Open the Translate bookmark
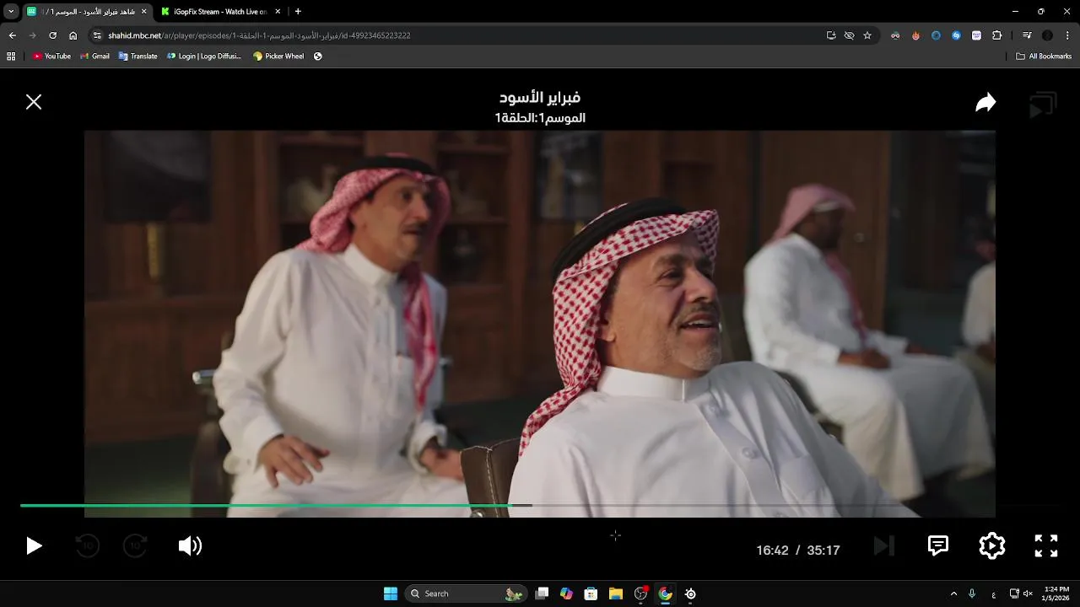The image size is (1080, 607). [138, 56]
